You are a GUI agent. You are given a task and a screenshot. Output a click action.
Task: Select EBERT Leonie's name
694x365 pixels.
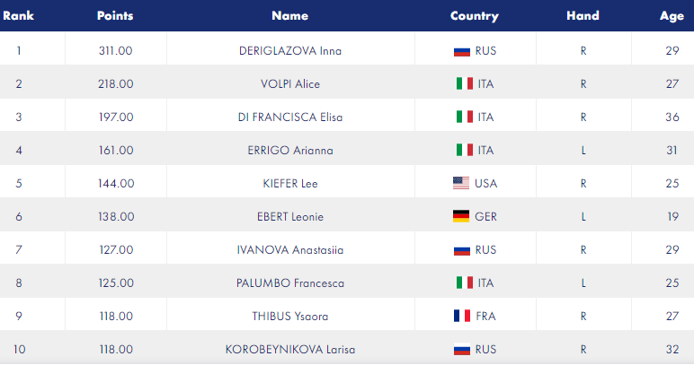[x=290, y=217]
